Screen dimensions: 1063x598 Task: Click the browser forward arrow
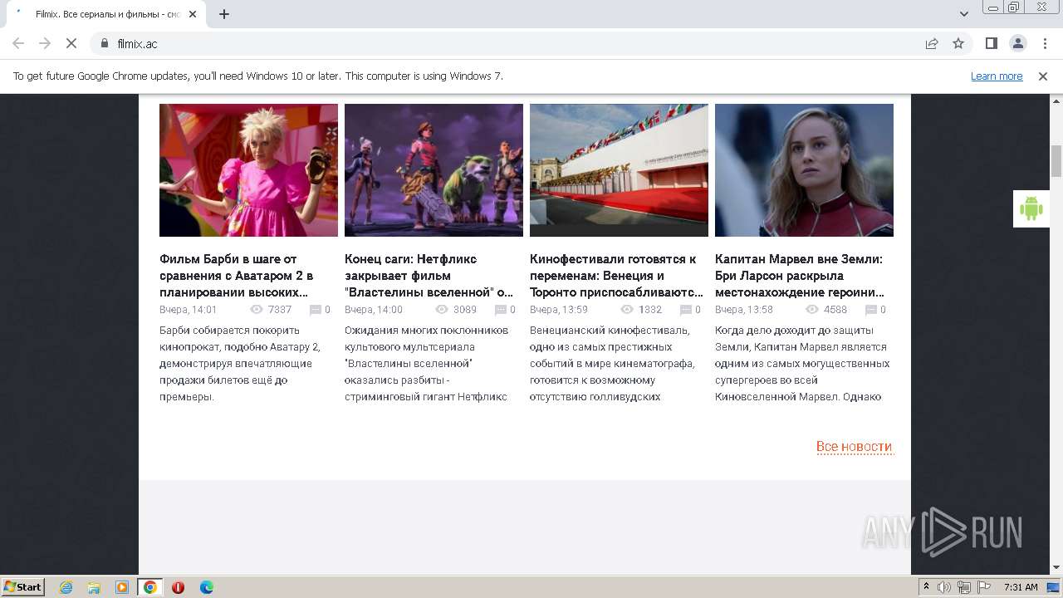point(45,43)
